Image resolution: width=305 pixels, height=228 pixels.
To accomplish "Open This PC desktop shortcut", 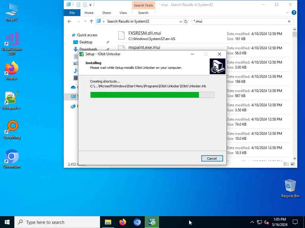I will click(x=12, y=12).
